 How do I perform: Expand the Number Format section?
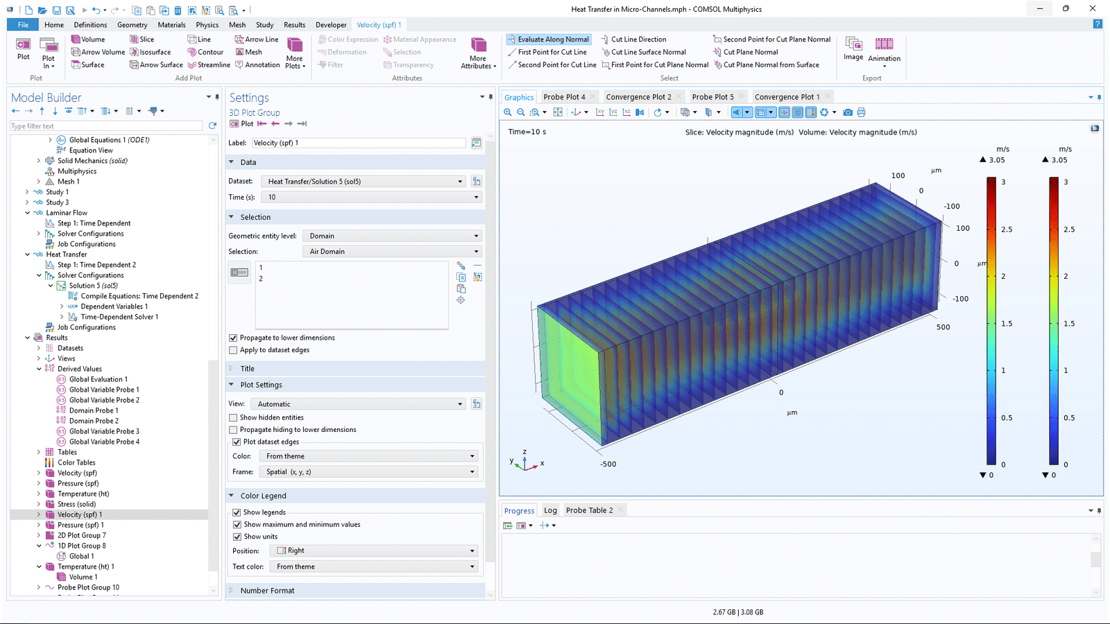[267, 591]
